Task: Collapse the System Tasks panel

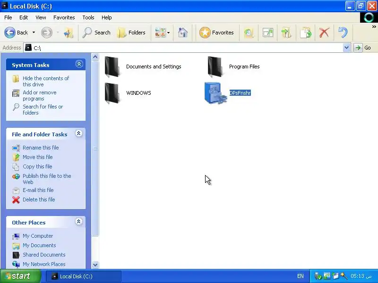Action: coord(79,64)
